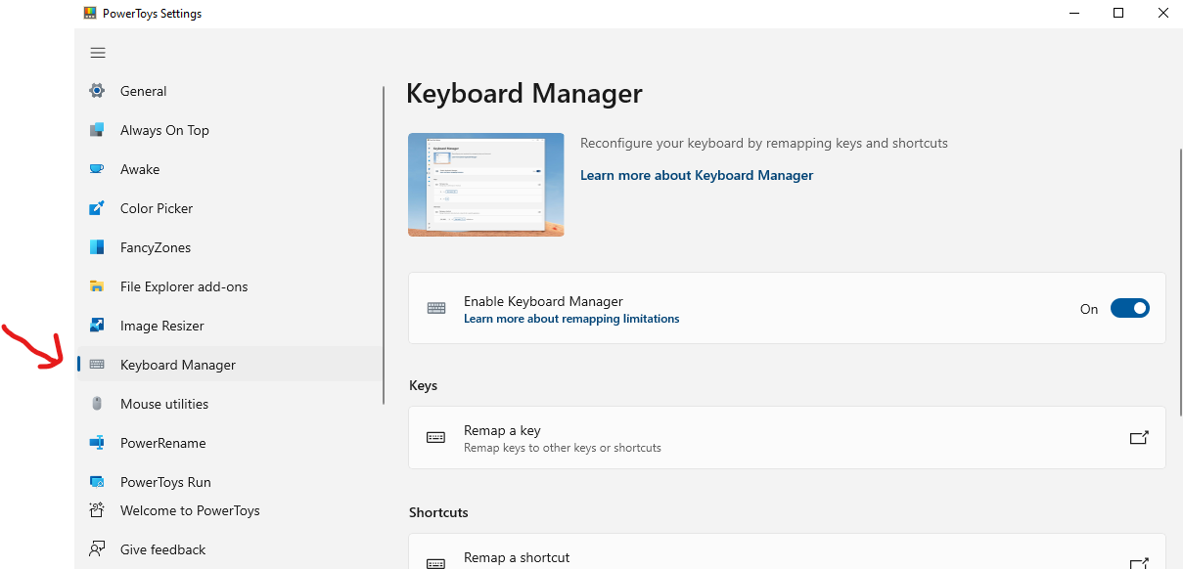Turn off the Enable Keyboard Manager toggle
The width and height of the screenshot is (1183, 569).
pyautogui.click(x=1130, y=309)
